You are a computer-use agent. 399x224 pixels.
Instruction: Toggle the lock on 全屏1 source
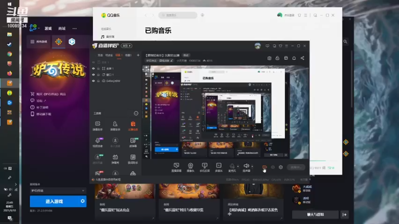98,69
